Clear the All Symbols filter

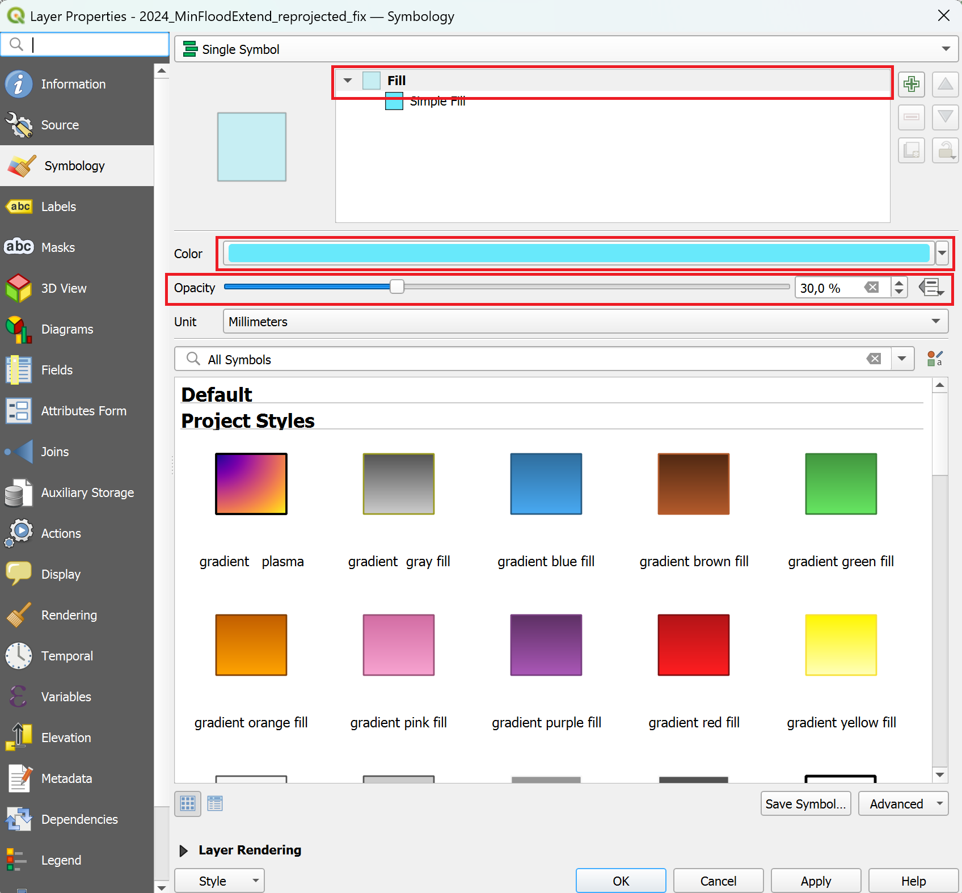pos(874,359)
